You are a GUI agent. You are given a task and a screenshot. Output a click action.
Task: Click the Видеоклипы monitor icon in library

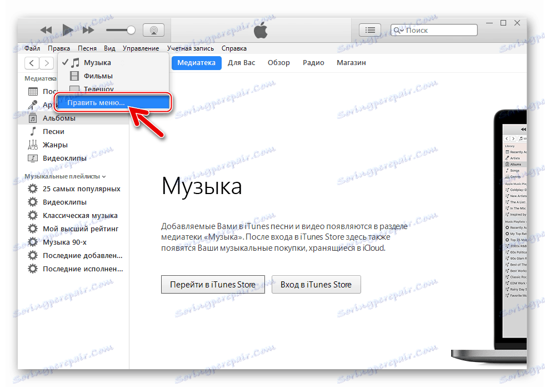tap(33, 158)
